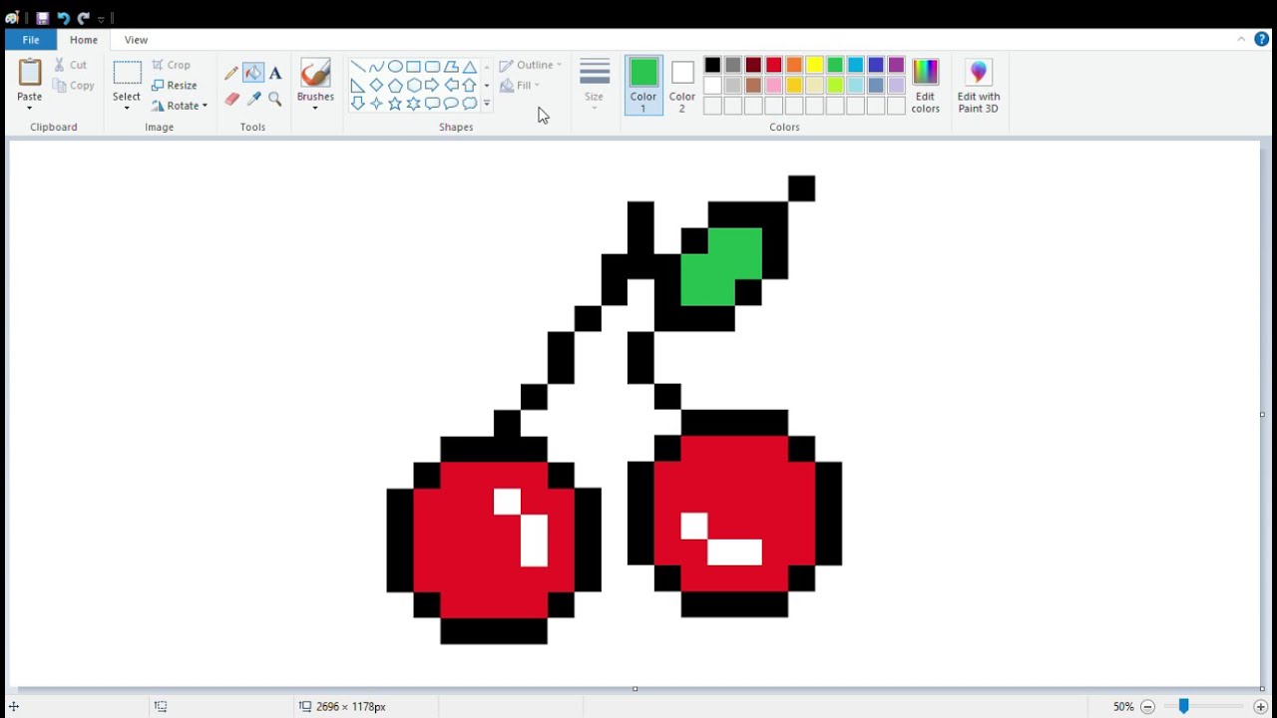Screen dimensions: 1277x718
Task: Select the Magnifier tool
Action: coord(275,99)
